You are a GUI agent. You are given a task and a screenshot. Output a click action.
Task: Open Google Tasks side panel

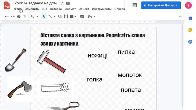190,42
